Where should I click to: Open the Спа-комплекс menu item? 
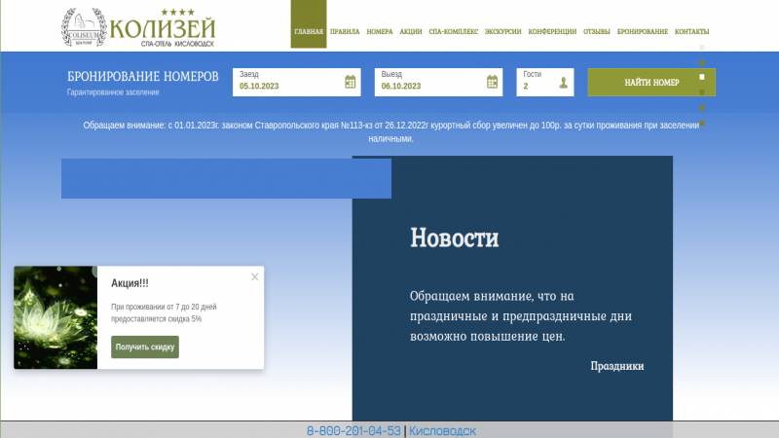[x=453, y=31]
